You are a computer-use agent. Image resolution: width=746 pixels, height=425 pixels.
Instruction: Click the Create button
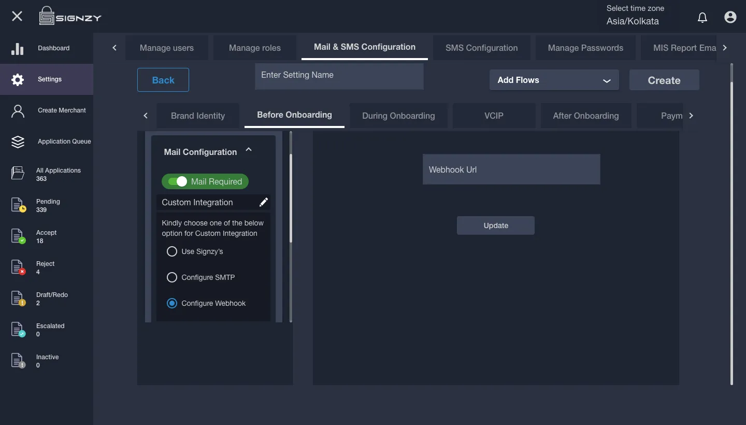[x=664, y=80]
